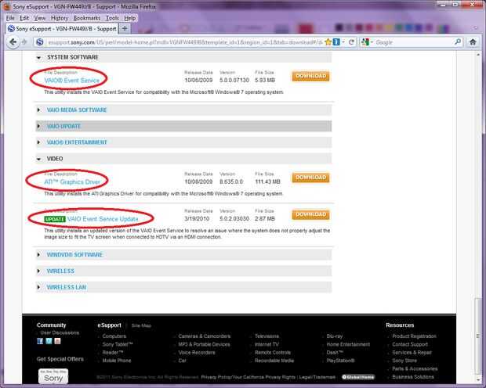Click the Sony card logo in the footer
This screenshot has width=486, height=388.
tap(53, 376)
